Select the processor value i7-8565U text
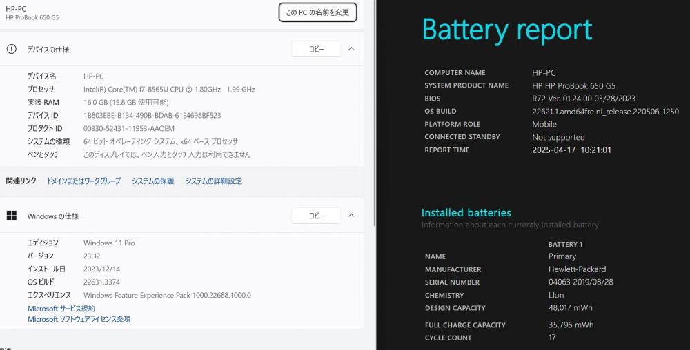This screenshot has width=690, height=350. point(170,89)
